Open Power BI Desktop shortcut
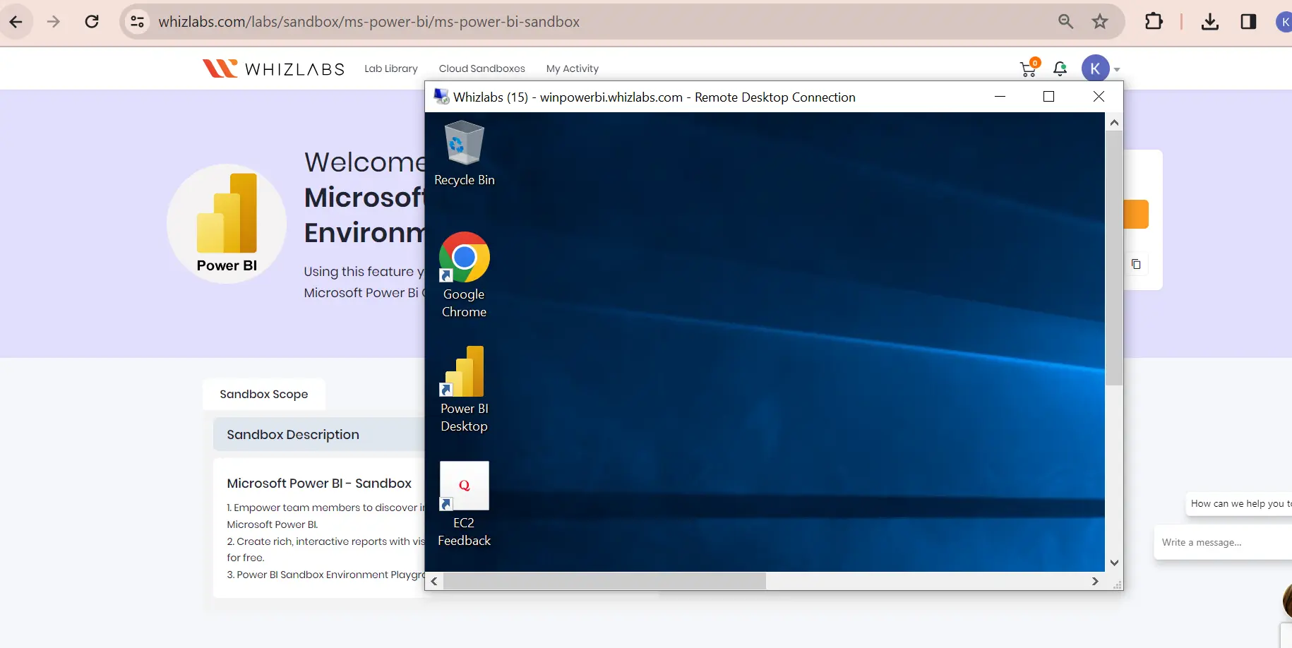Screen dimensions: 1292x648 tap(464, 389)
